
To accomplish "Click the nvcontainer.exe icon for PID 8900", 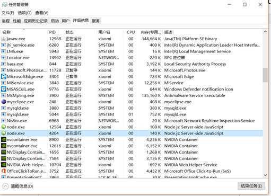I will click(3, 139).
